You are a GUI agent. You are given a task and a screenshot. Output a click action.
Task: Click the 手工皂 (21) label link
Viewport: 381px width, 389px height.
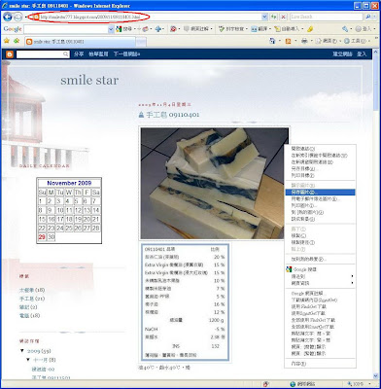[x=32, y=299]
